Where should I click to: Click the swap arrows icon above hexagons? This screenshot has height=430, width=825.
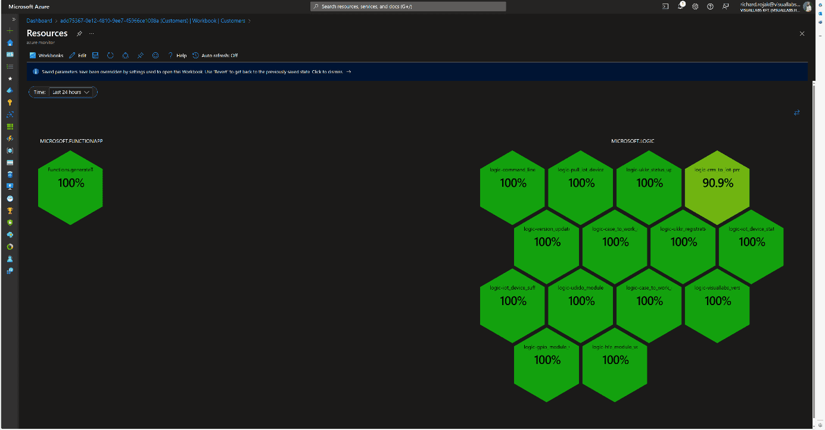click(x=796, y=112)
